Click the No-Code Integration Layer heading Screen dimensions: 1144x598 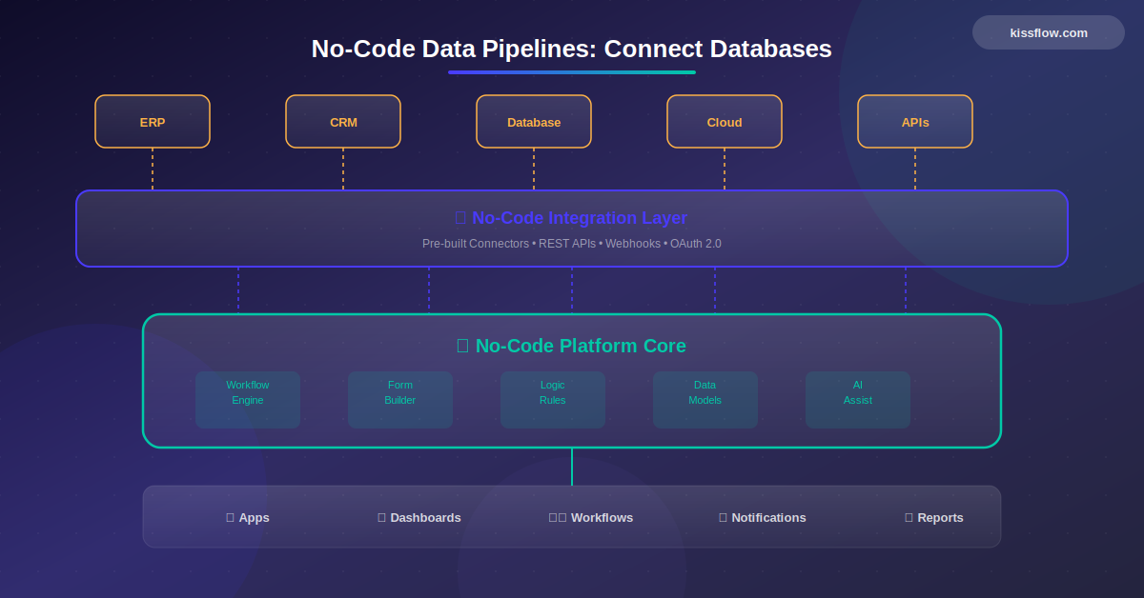point(580,218)
